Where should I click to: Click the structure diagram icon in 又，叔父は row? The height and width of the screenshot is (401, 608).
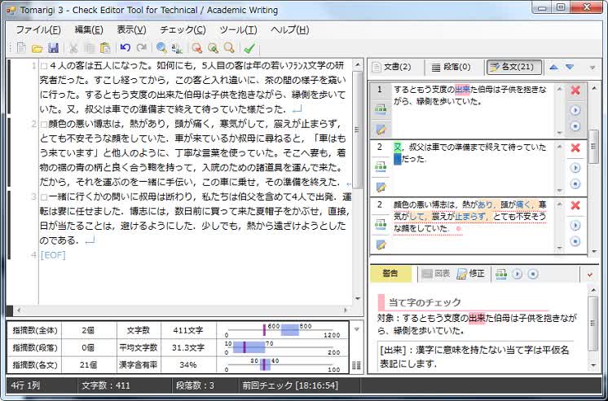click(381, 167)
